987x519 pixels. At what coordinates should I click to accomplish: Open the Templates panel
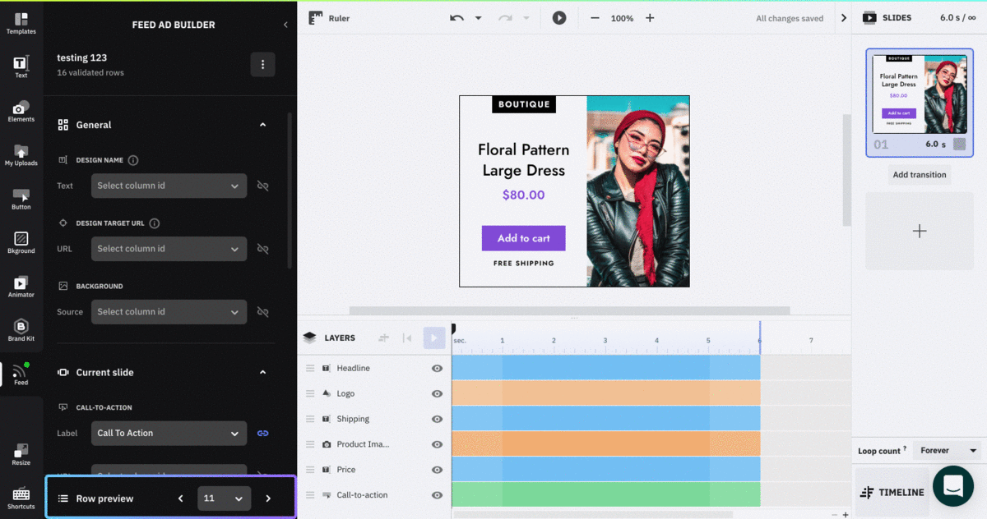[x=21, y=20]
